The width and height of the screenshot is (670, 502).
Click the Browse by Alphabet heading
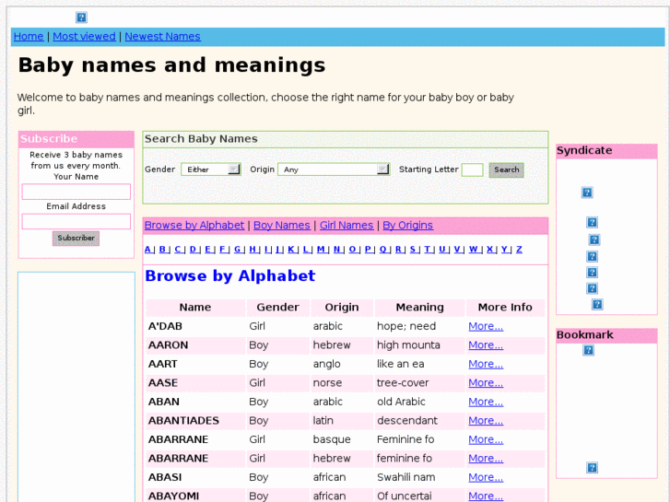click(x=229, y=276)
